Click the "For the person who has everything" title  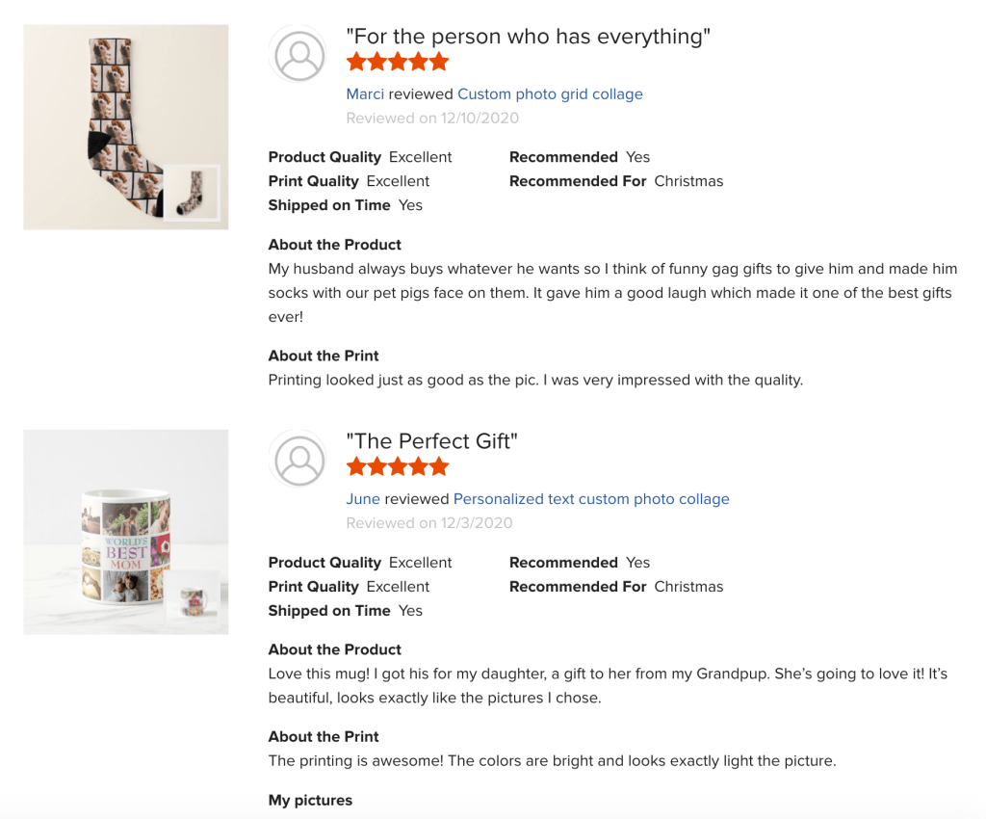(x=528, y=37)
